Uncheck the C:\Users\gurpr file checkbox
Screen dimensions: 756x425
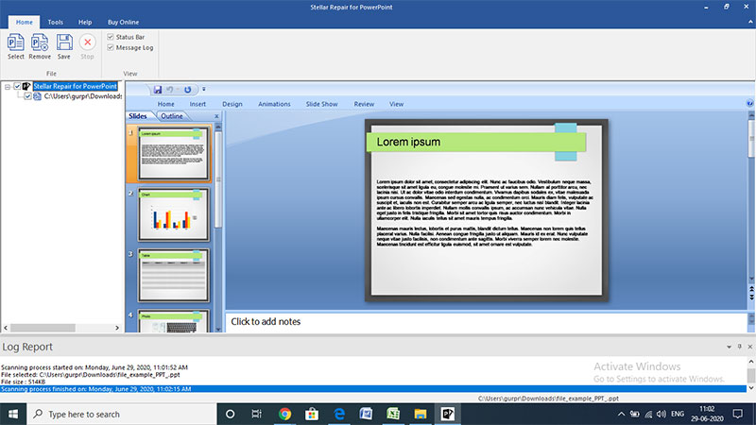click(x=28, y=96)
